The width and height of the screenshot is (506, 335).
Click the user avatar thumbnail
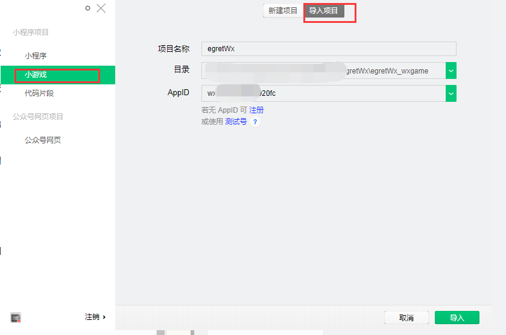tap(16, 318)
